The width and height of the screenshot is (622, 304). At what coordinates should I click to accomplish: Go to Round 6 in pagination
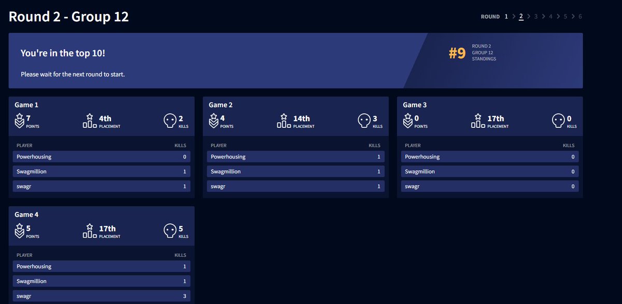pos(580,17)
